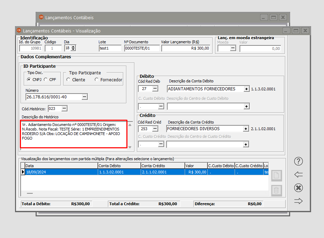
Task: Choose Cliente as Tipo Participante
Action: pos(68,80)
